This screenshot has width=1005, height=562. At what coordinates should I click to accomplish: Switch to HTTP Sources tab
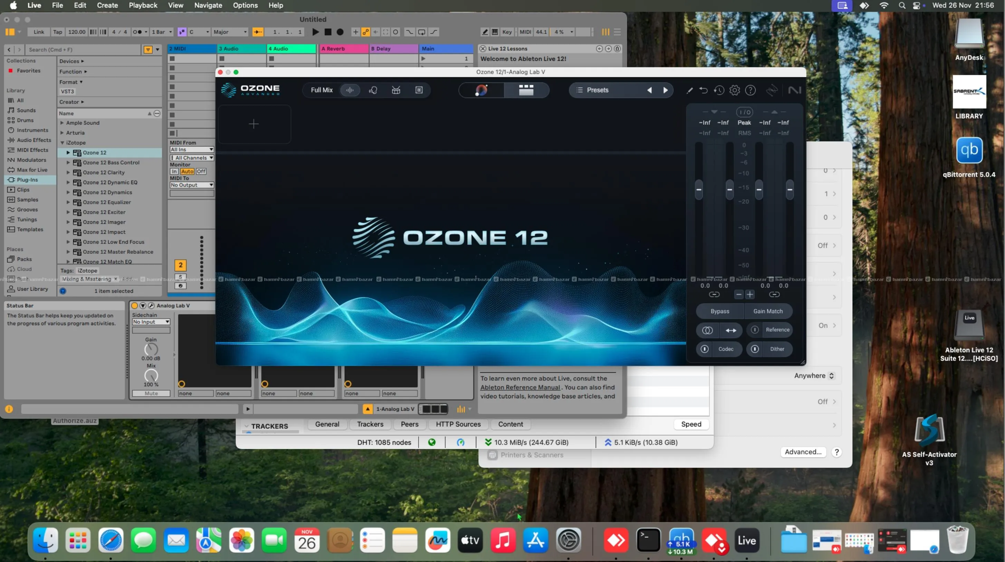[458, 424]
